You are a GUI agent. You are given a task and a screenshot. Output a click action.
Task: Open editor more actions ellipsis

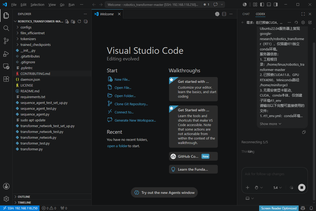coord(231,14)
